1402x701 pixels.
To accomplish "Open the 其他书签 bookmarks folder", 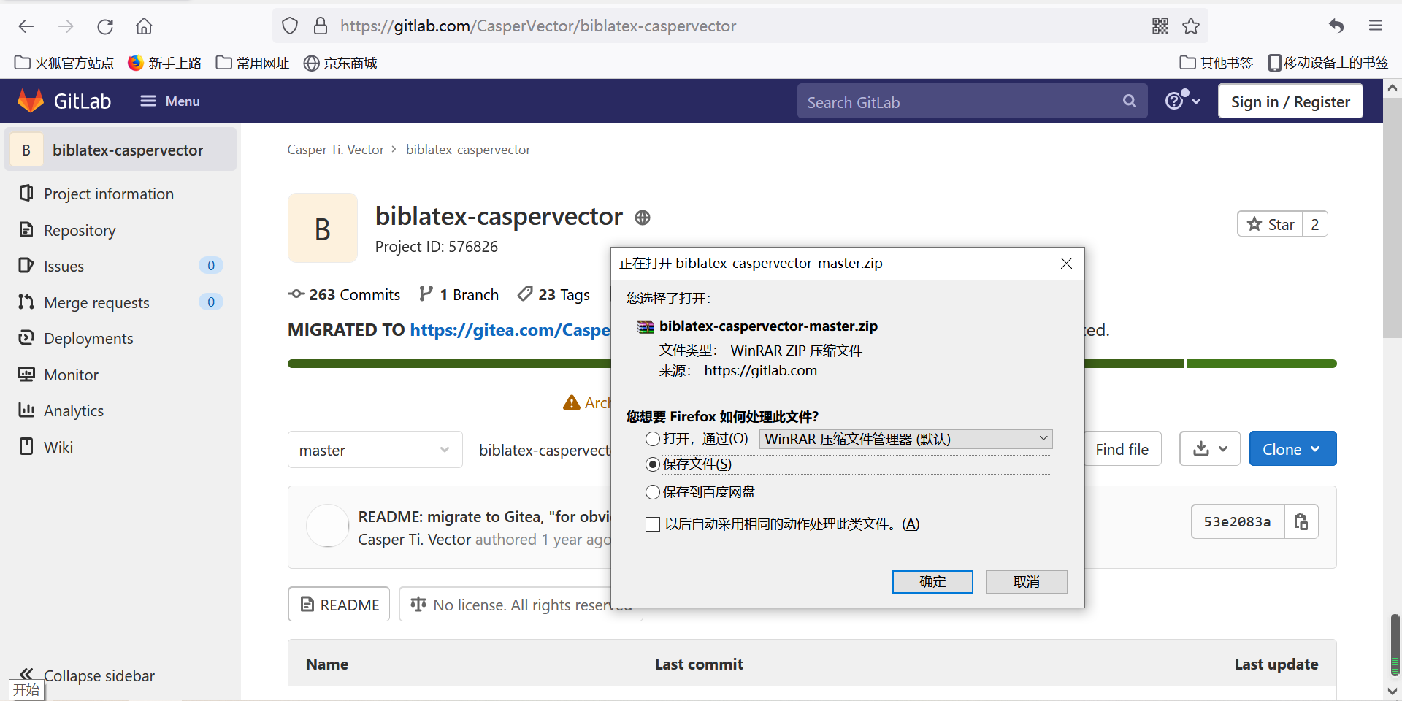I will 1217,63.
